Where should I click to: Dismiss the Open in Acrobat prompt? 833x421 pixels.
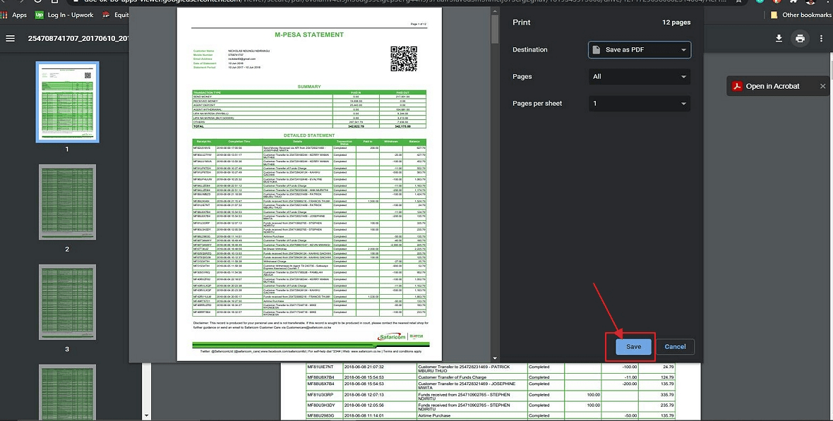(x=822, y=86)
